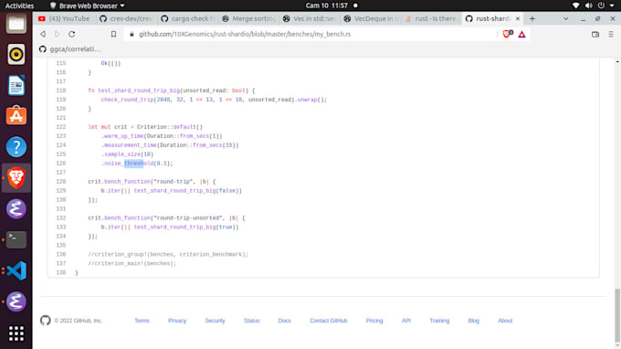The height and width of the screenshot is (349, 621).
Task: Open the Help dock icon
Action: pos(16,147)
